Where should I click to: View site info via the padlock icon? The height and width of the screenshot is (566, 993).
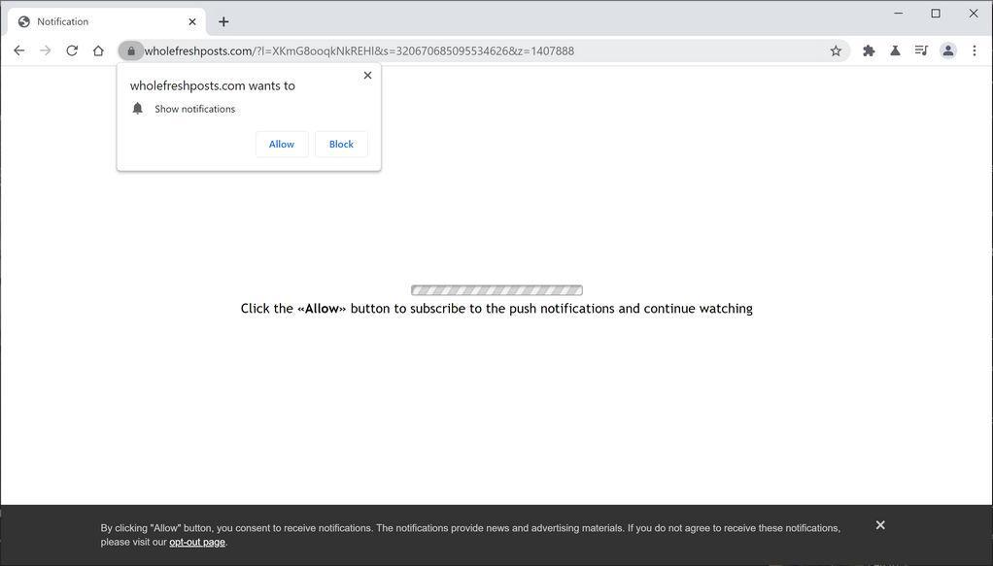131,50
